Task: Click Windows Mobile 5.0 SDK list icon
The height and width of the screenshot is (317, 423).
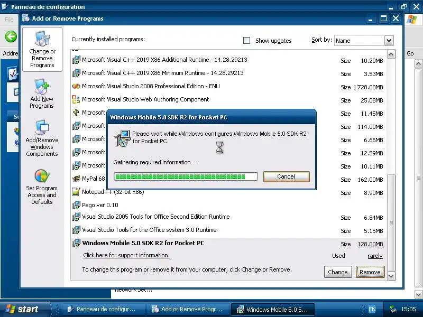Action: 76,243
